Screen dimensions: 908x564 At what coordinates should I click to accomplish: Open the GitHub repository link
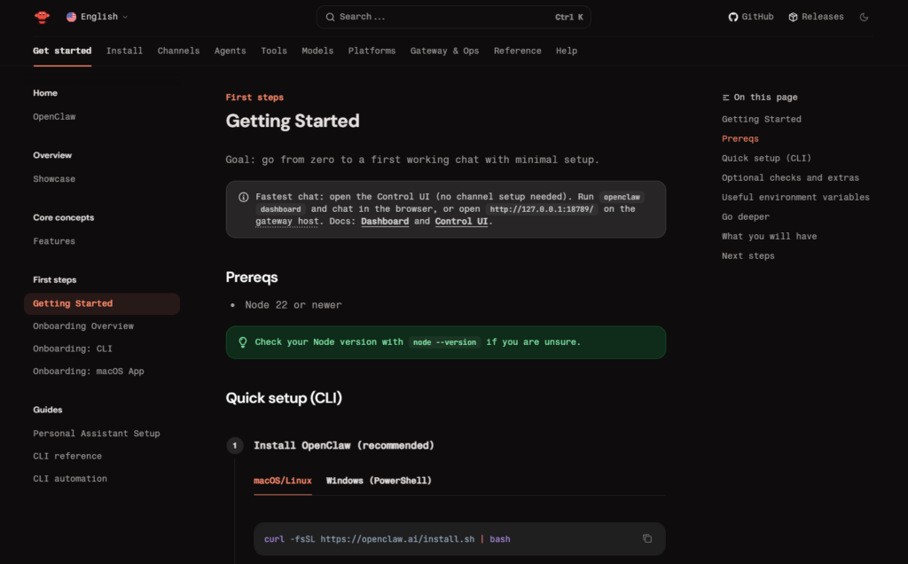[751, 17]
